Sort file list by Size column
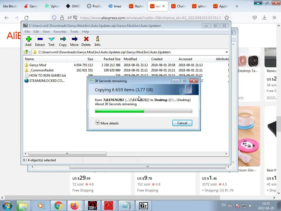 click(81, 59)
